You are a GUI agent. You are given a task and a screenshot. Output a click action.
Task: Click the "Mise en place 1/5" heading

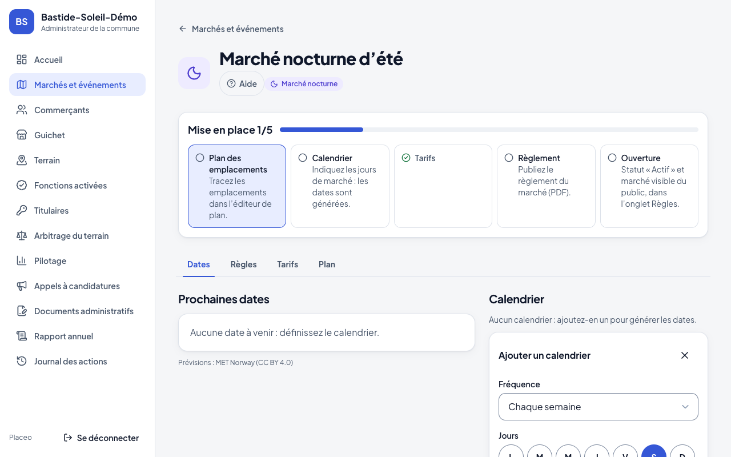(x=230, y=130)
